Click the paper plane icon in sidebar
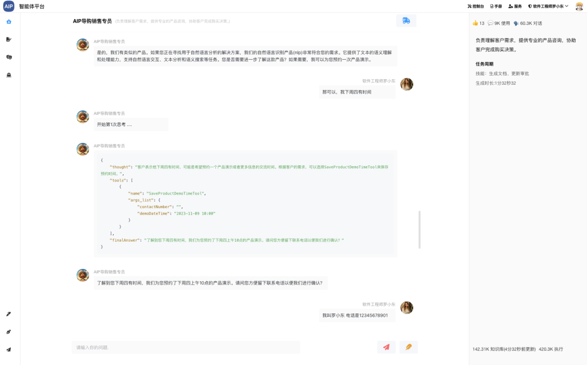Viewport: 587px width, 365px height. [9, 350]
